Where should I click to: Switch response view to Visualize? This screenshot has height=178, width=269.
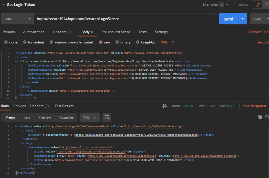pos(66,117)
